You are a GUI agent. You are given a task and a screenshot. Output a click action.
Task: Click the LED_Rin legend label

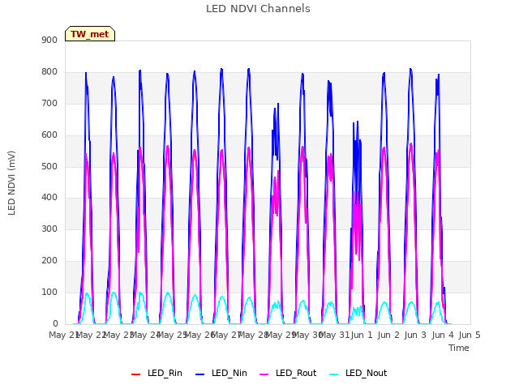point(165,373)
